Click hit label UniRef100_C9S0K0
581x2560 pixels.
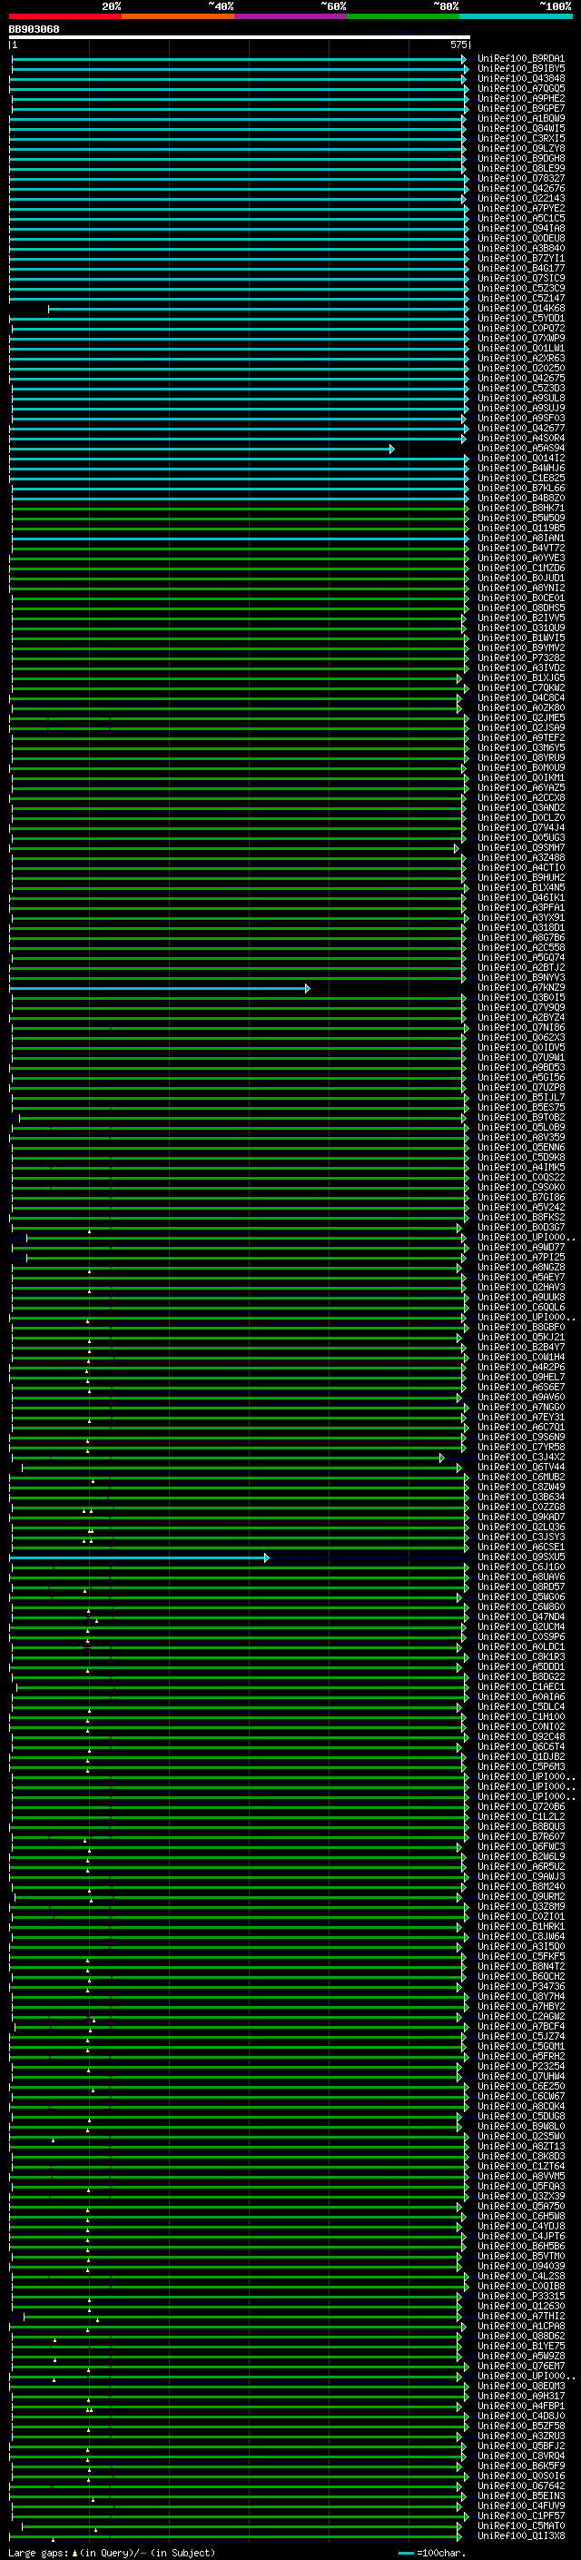(520, 1188)
